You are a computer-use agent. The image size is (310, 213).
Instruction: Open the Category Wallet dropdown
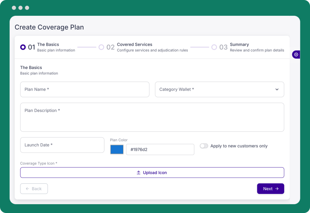pyautogui.click(x=219, y=89)
